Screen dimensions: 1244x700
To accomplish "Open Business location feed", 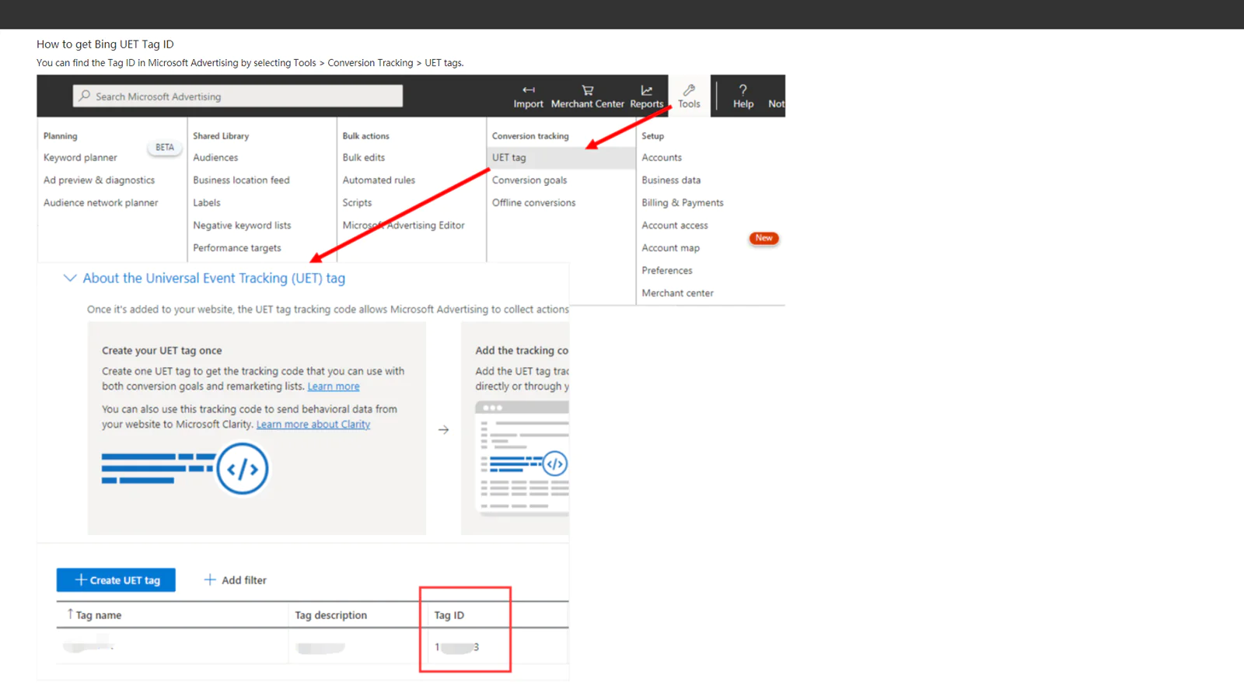I will (x=241, y=180).
